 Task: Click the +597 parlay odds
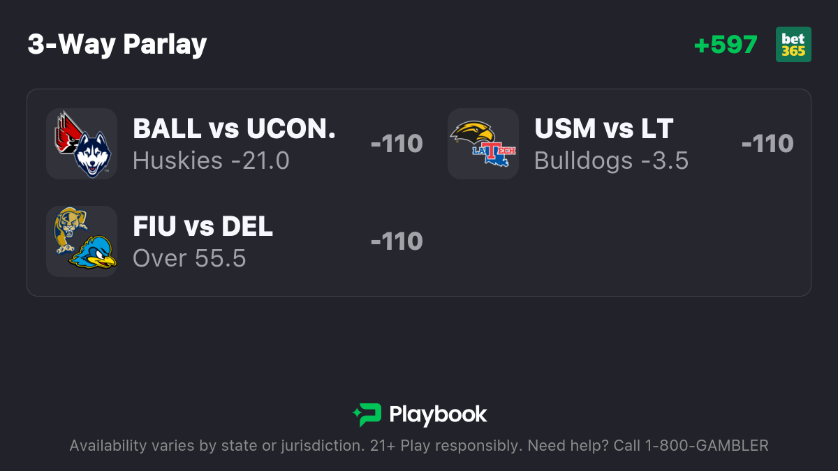(726, 45)
